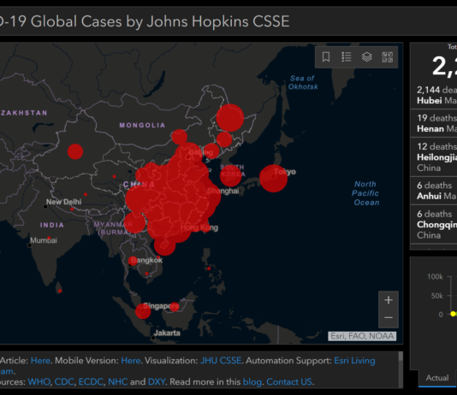The width and height of the screenshot is (457, 395).
Task: Click the Esri, FAO, NOAA attribution
Action: tap(362, 336)
